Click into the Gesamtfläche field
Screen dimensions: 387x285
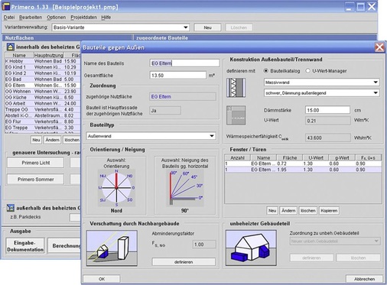(178, 76)
